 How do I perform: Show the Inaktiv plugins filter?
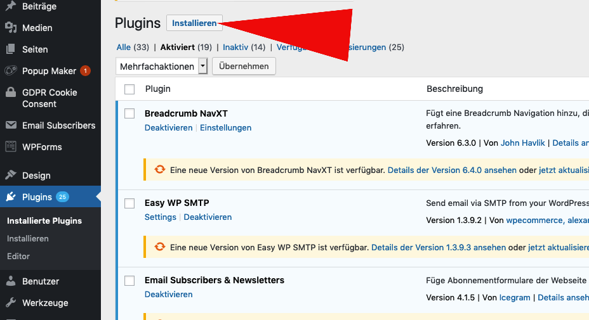(235, 47)
